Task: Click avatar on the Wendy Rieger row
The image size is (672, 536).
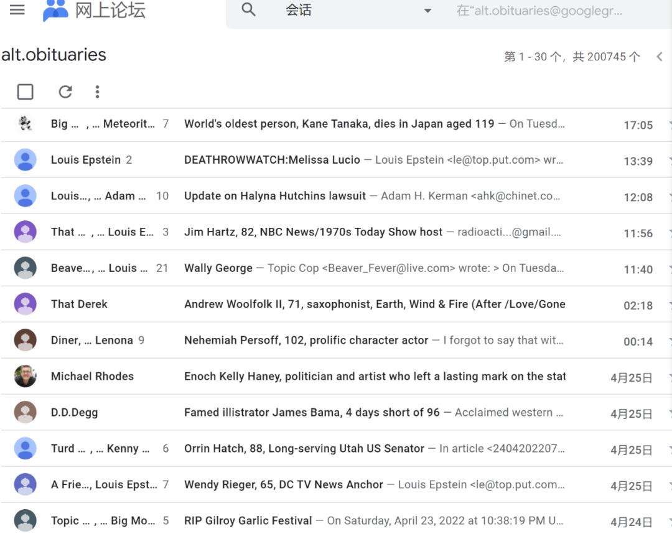Action: coord(26,484)
